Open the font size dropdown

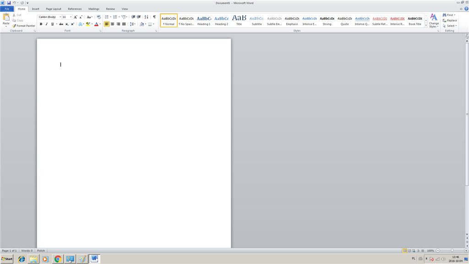point(71,17)
